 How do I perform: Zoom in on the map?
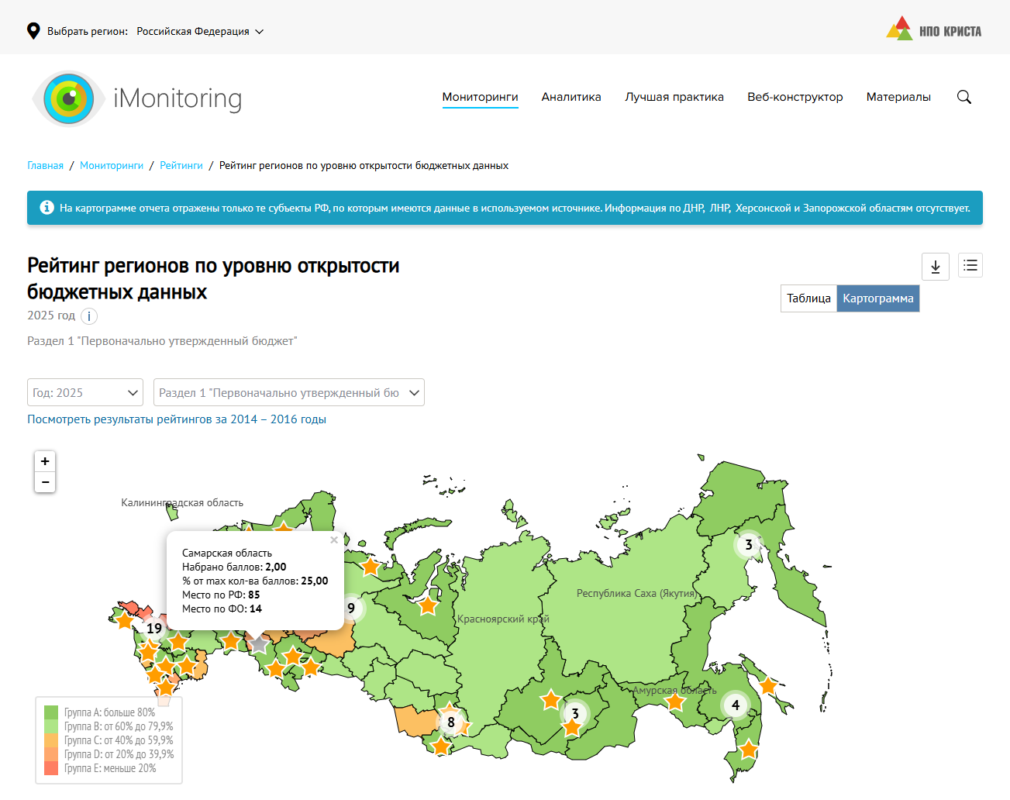coord(45,461)
